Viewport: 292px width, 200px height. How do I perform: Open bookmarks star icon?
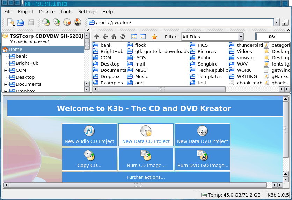coord(154,37)
